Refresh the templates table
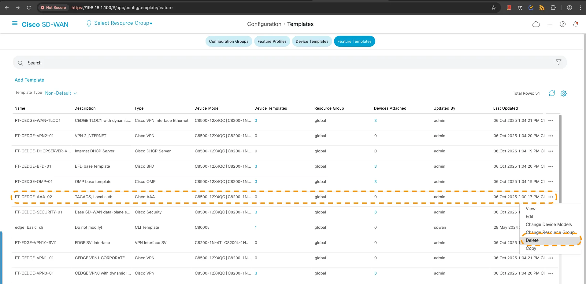This screenshot has height=284, width=586. (552, 93)
